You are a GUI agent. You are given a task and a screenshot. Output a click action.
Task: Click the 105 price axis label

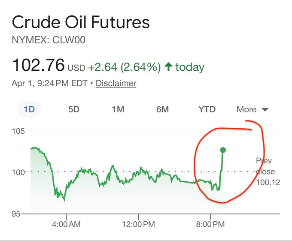[18, 131]
